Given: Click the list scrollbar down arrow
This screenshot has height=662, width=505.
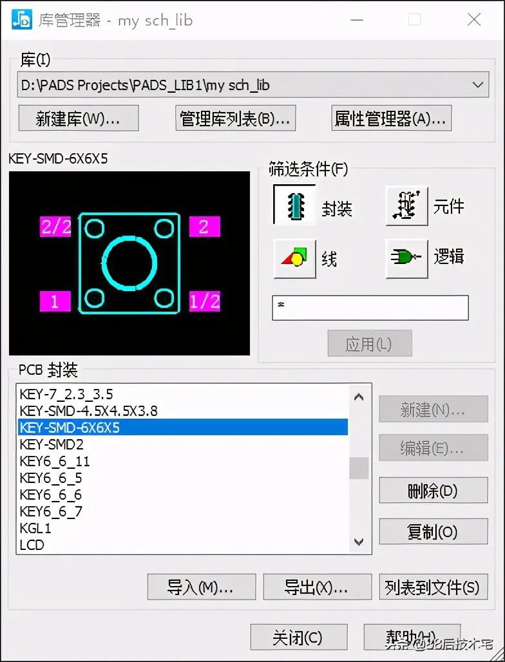Looking at the screenshot, I should 359,542.
